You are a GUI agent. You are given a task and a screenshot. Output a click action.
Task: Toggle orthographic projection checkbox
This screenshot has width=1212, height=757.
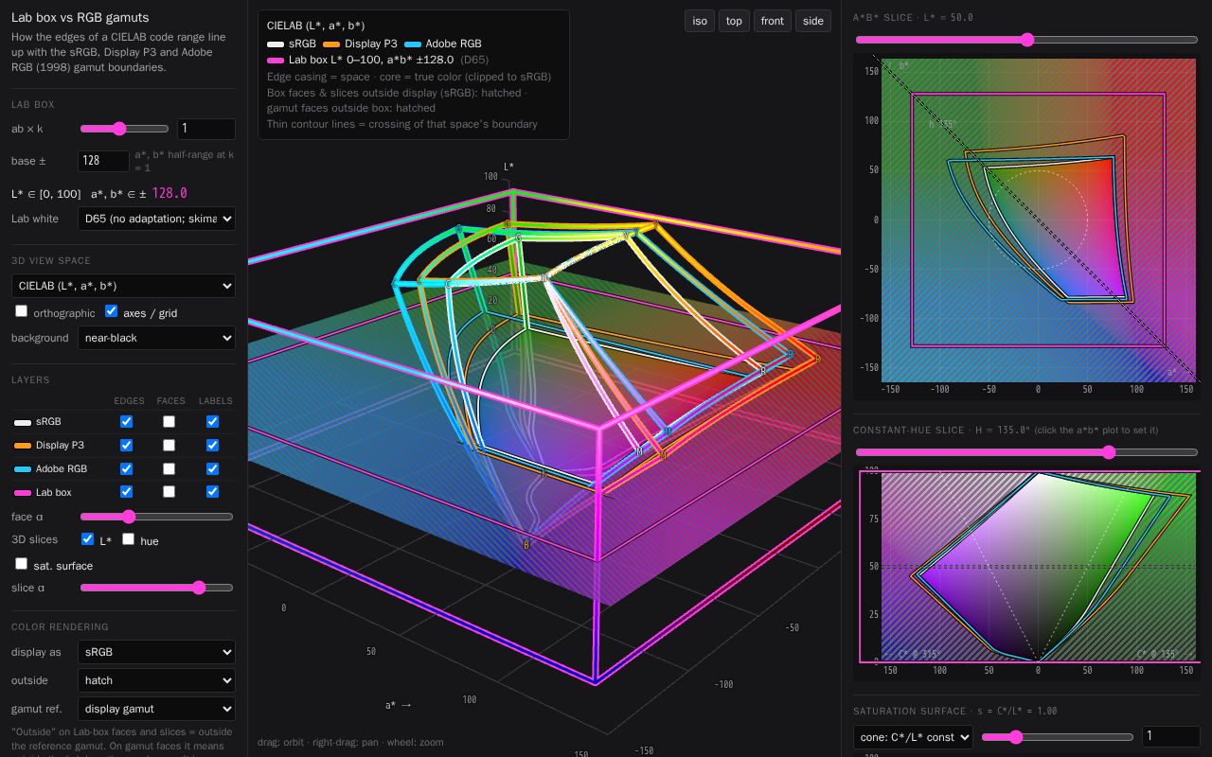[21, 311]
